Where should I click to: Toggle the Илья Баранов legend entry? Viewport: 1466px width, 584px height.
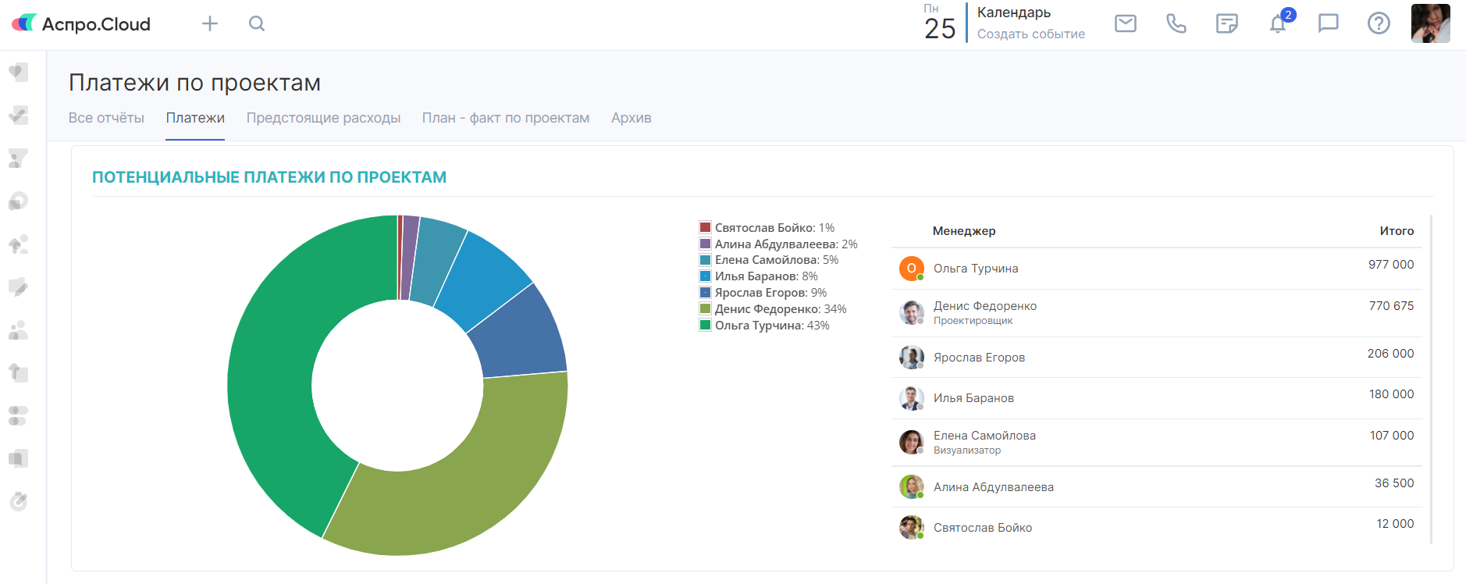pyautogui.click(x=766, y=276)
